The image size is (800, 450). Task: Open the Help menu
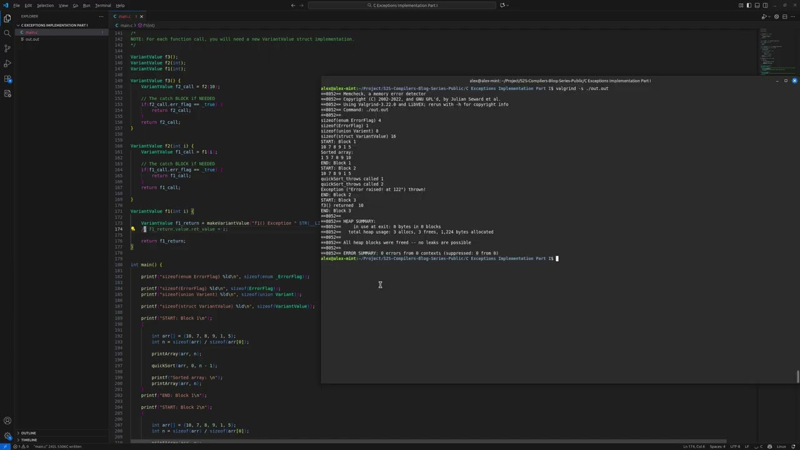120,5
